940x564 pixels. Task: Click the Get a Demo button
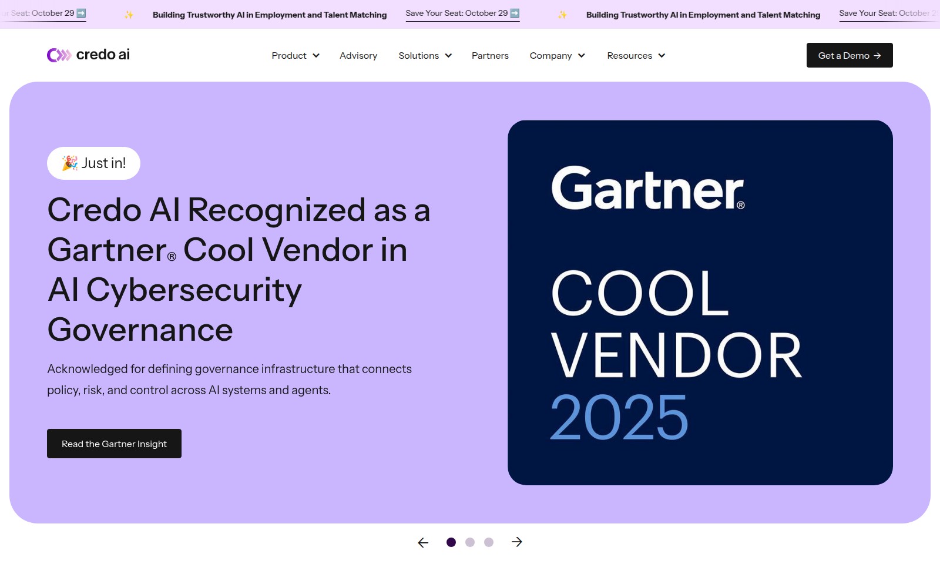coord(850,55)
